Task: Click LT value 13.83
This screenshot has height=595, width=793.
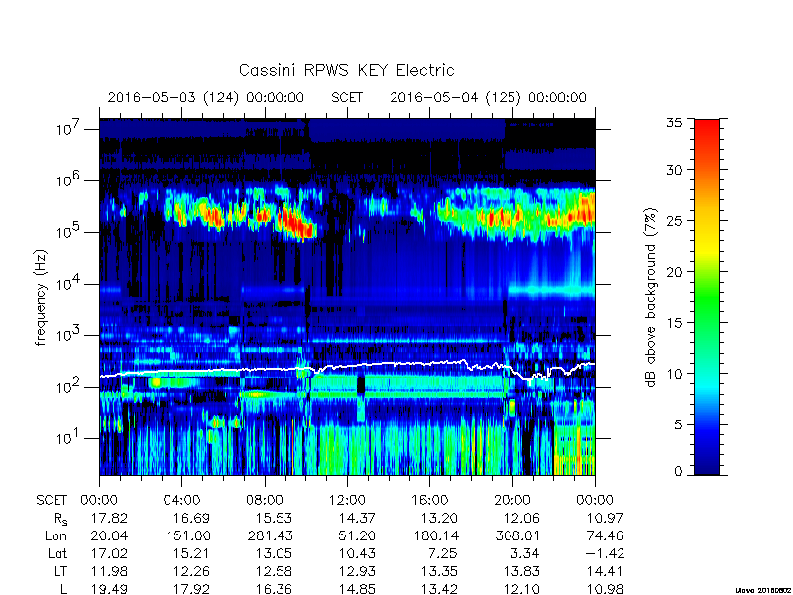Action: click(521, 572)
